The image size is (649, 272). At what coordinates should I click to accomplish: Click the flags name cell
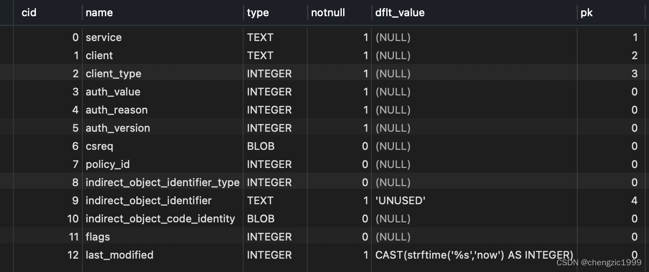[98, 237]
